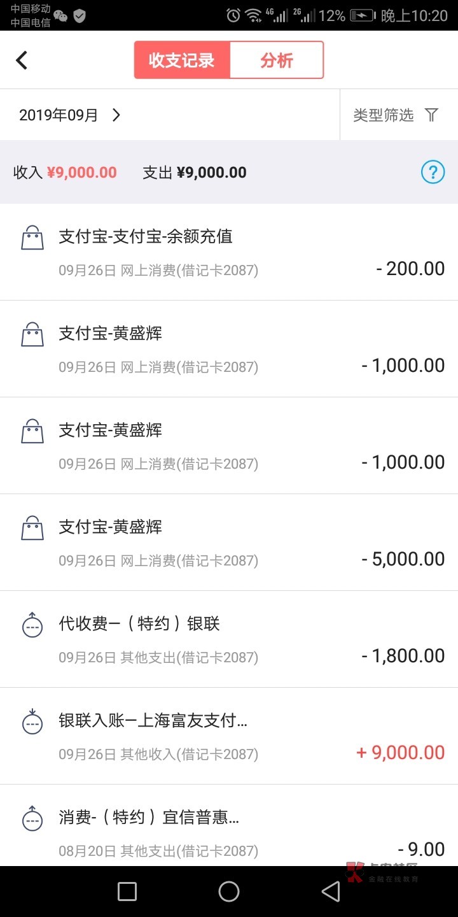Tap shopping bag icon for 余额充值 entry
The width and height of the screenshot is (458, 917).
32,238
